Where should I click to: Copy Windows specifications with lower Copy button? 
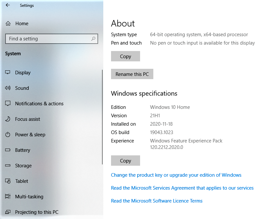pyautogui.click(x=126, y=161)
